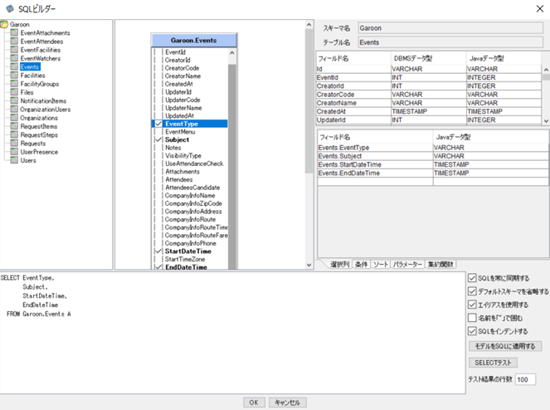Enable the 名前を「"」で囲む checkbox
The height and width of the screenshot is (410, 550).
tap(472, 318)
